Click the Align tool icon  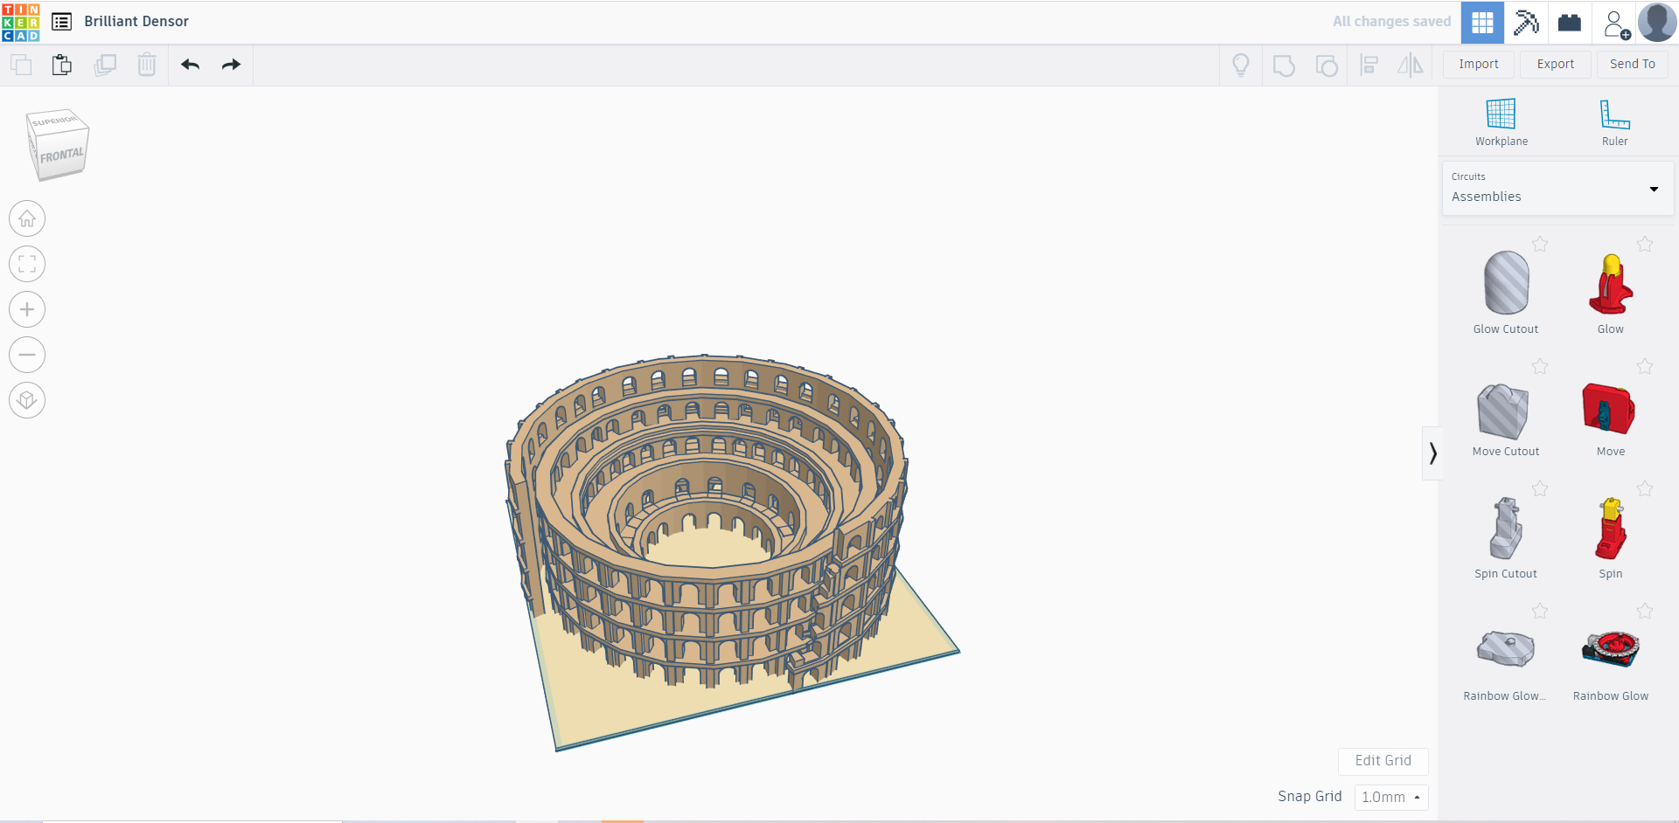click(x=1369, y=66)
